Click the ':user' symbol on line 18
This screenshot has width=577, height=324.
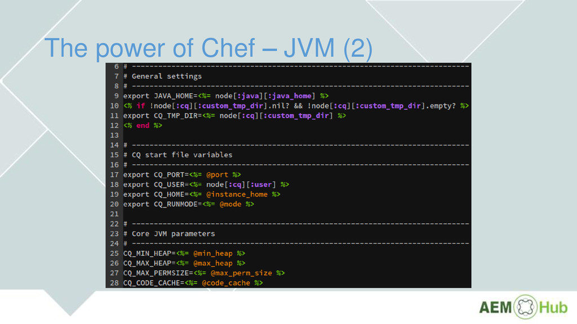[x=261, y=184]
